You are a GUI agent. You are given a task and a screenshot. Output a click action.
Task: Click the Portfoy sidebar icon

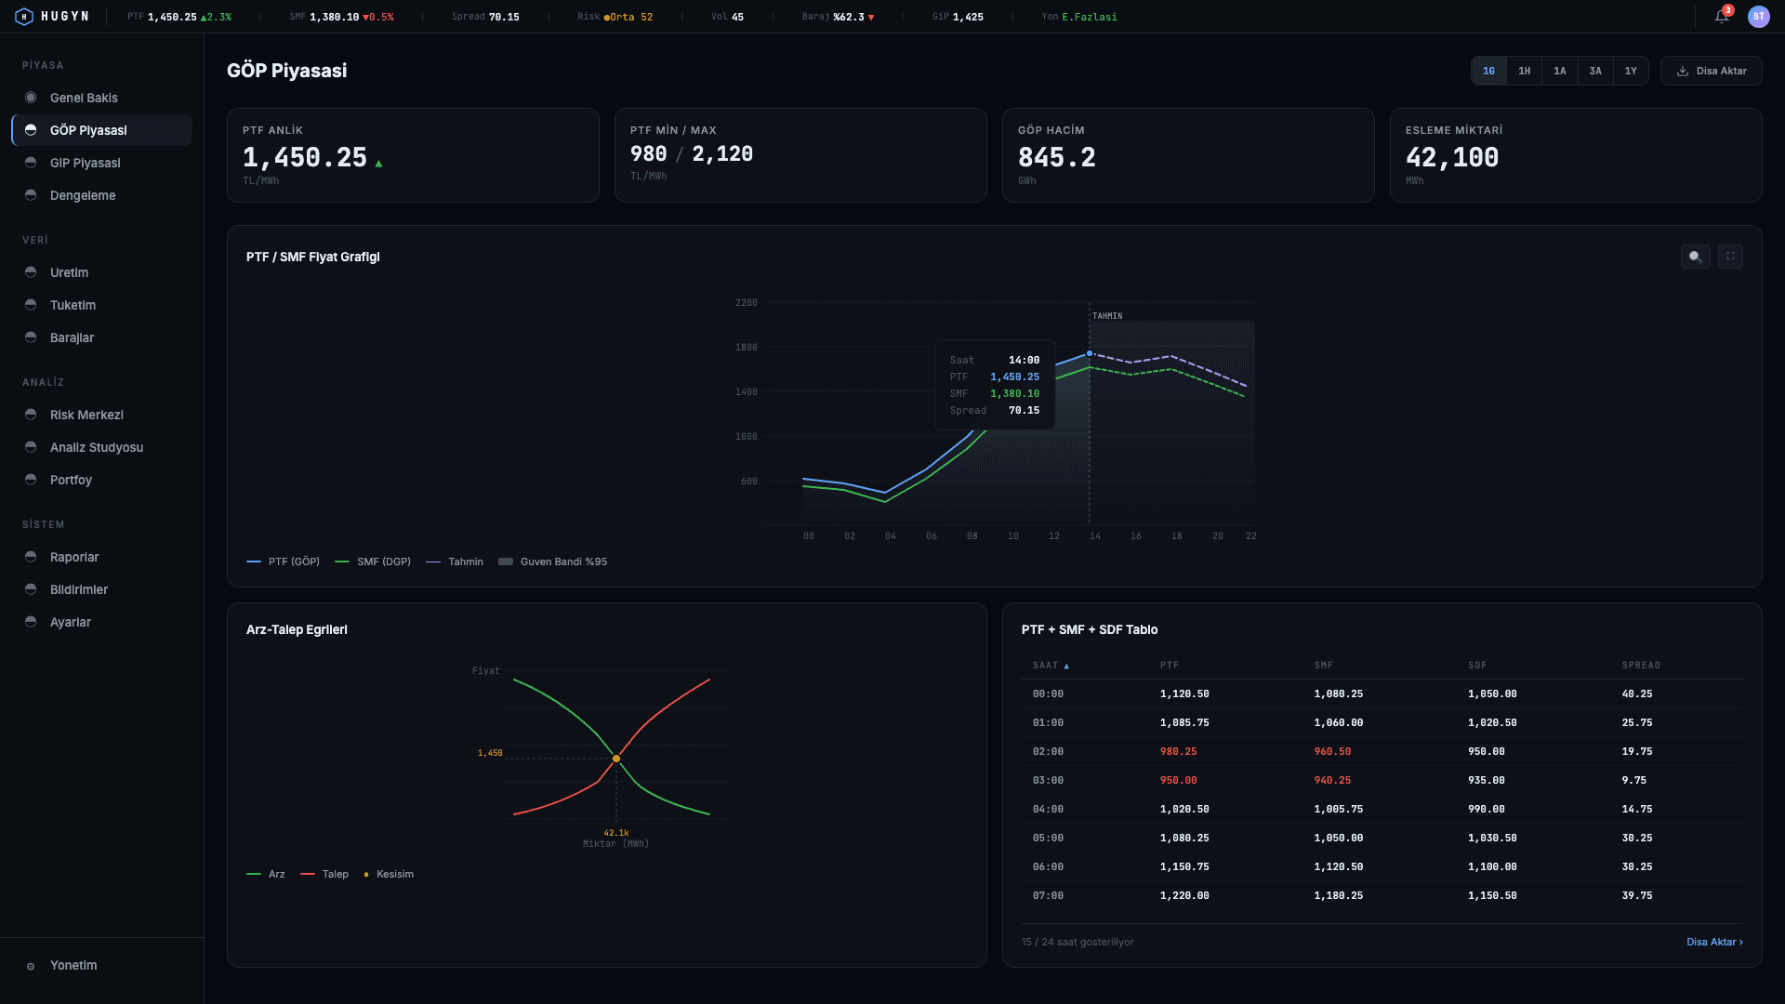tap(31, 480)
